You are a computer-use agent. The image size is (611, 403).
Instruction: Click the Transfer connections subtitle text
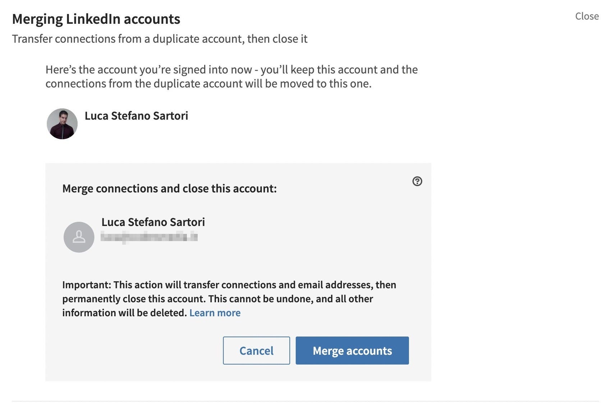point(160,39)
